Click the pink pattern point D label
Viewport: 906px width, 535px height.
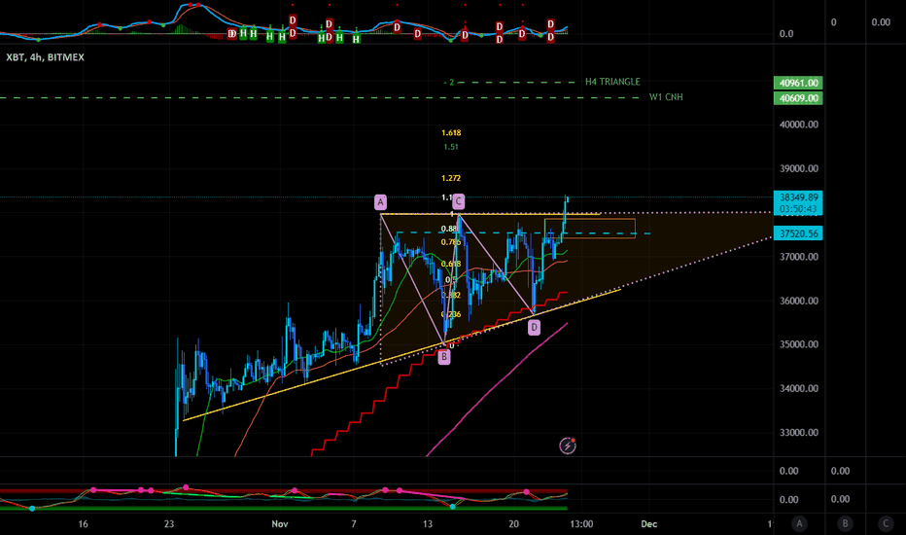tap(534, 328)
